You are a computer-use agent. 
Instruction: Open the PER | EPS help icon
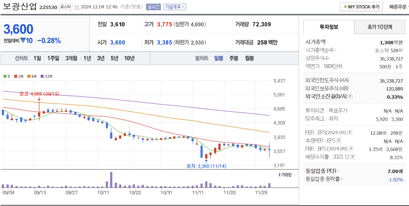350,133
